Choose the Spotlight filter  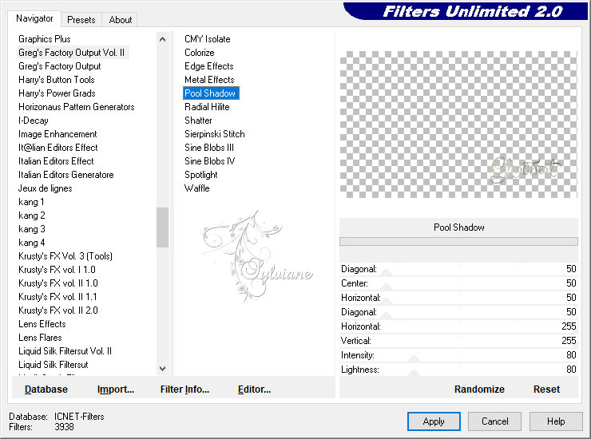pyautogui.click(x=201, y=175)
